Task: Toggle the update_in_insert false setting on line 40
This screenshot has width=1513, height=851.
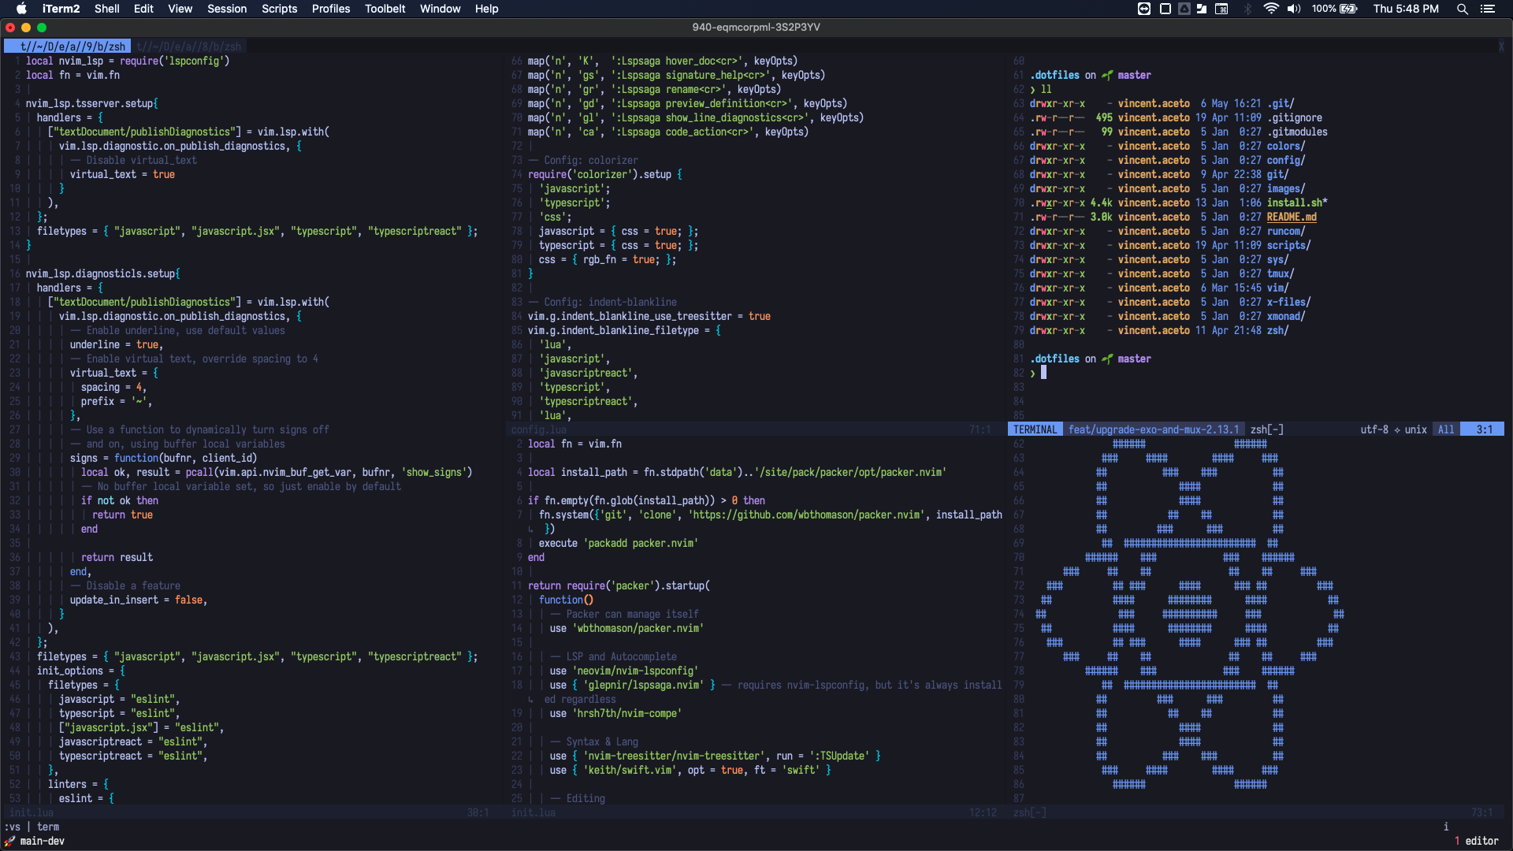Action: [190, 600]
